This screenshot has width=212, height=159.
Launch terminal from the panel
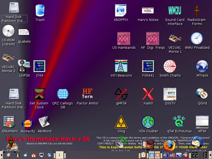42,155
